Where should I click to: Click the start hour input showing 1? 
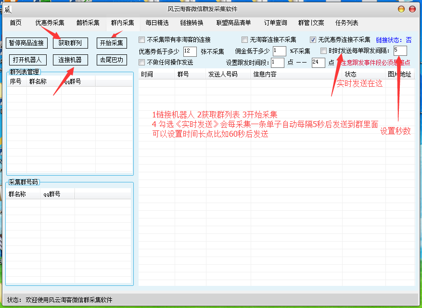tap(278, 63)
